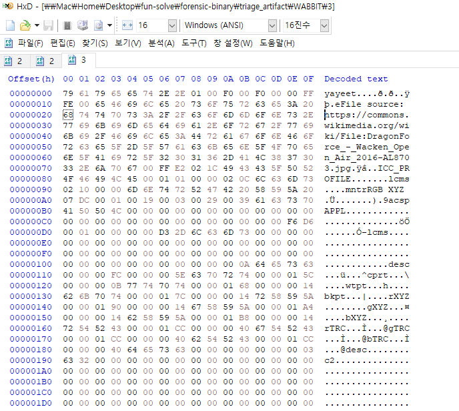The height and width of the screenshot is (411, 459).
Task: Click decoded text 'c2' in row 00000190
Action: pos(330,360)
